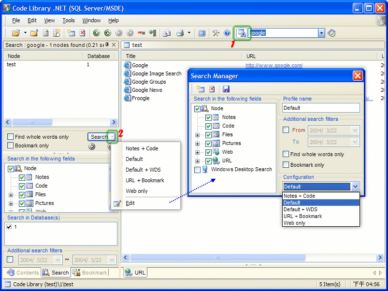Click the options tools (hammer and wrench) icon

pos(216,33)
